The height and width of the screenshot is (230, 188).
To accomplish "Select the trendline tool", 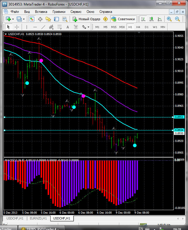I will [43, 27].
